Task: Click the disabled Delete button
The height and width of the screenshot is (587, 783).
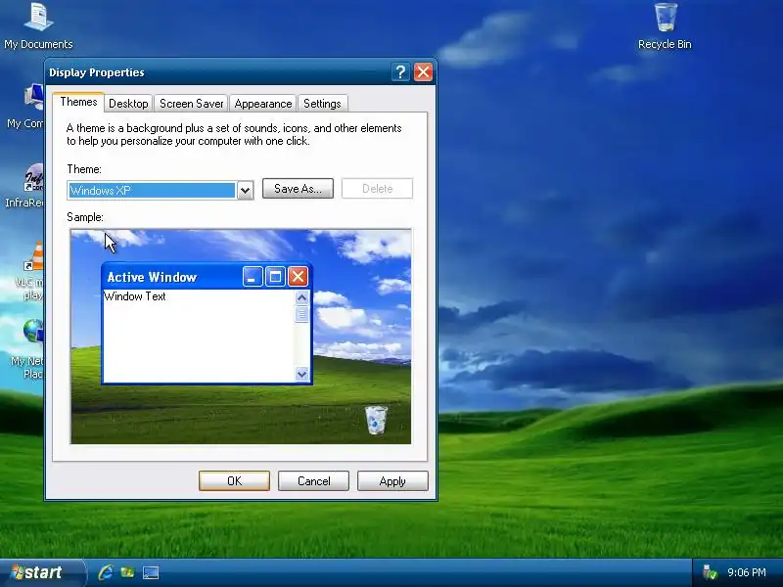Action: [377, 189]
